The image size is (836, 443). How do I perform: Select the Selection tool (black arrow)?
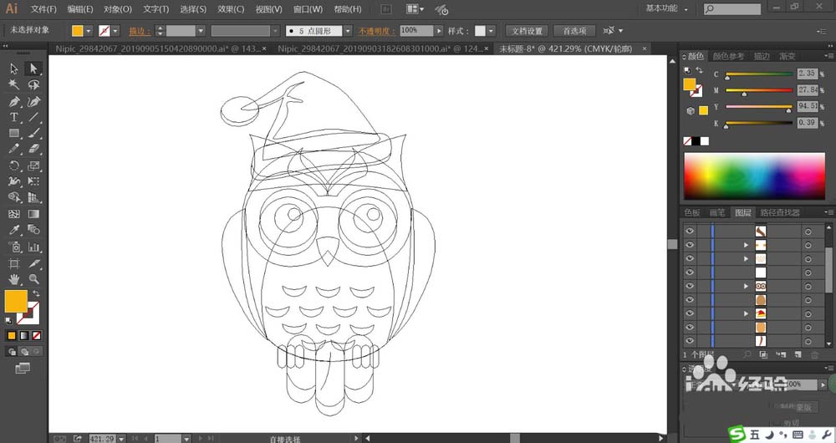click(14, 69)
